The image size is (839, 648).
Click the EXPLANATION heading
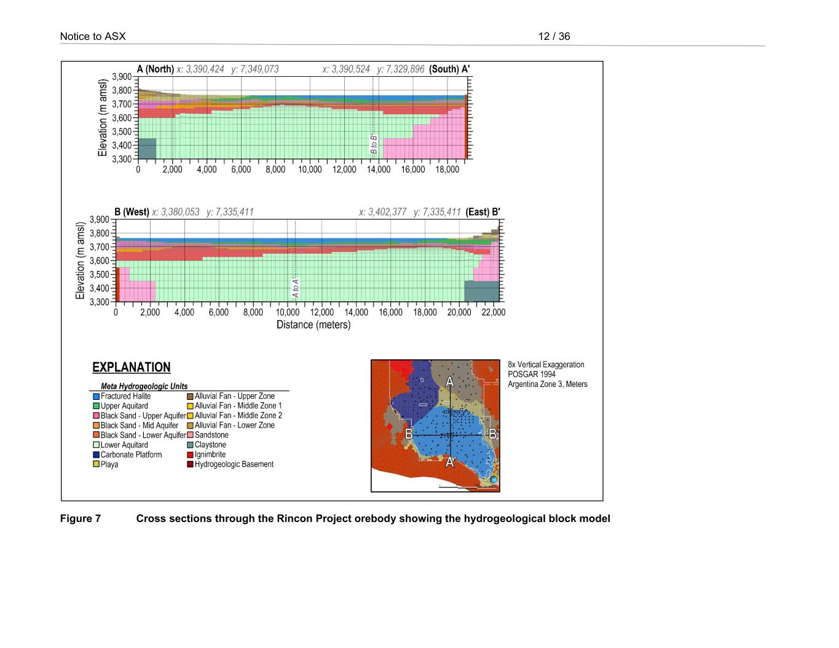click(131, 367)
